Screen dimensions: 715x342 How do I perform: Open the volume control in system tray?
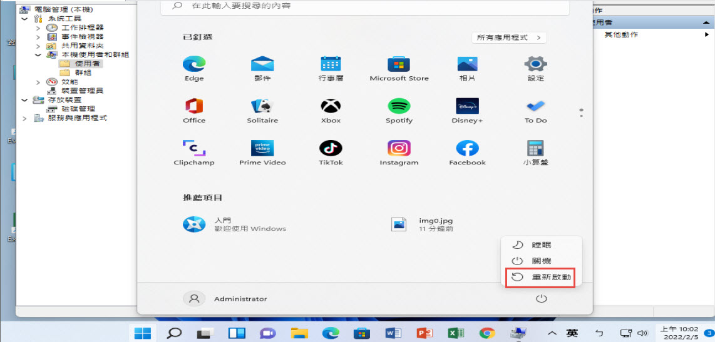(x=642, y=333)
